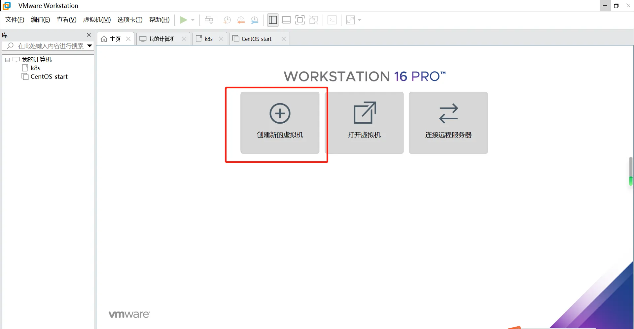The image size is (634, 329).
Task: Select 我的计算机 in the library tree
Action: (x=37, y=60)
